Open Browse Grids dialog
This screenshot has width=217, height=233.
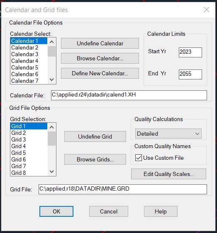tap(95, 159)
